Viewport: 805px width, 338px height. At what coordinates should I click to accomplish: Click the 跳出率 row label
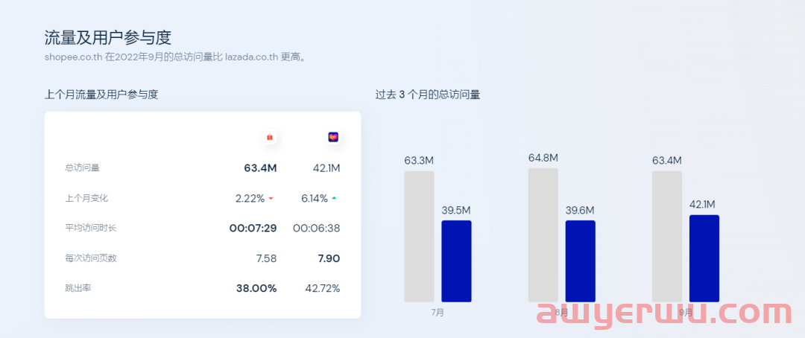(x=78, y=288)
